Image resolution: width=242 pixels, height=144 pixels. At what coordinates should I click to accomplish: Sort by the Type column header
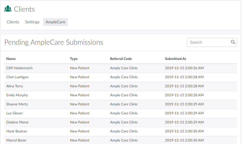coord(74,59)
